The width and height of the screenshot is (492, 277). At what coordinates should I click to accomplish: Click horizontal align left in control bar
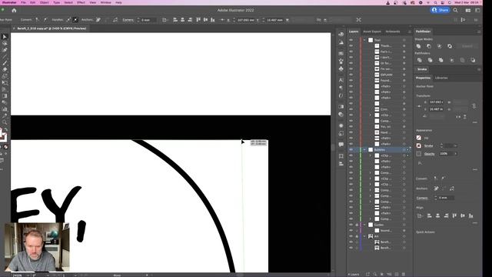(x=175, y=20)
